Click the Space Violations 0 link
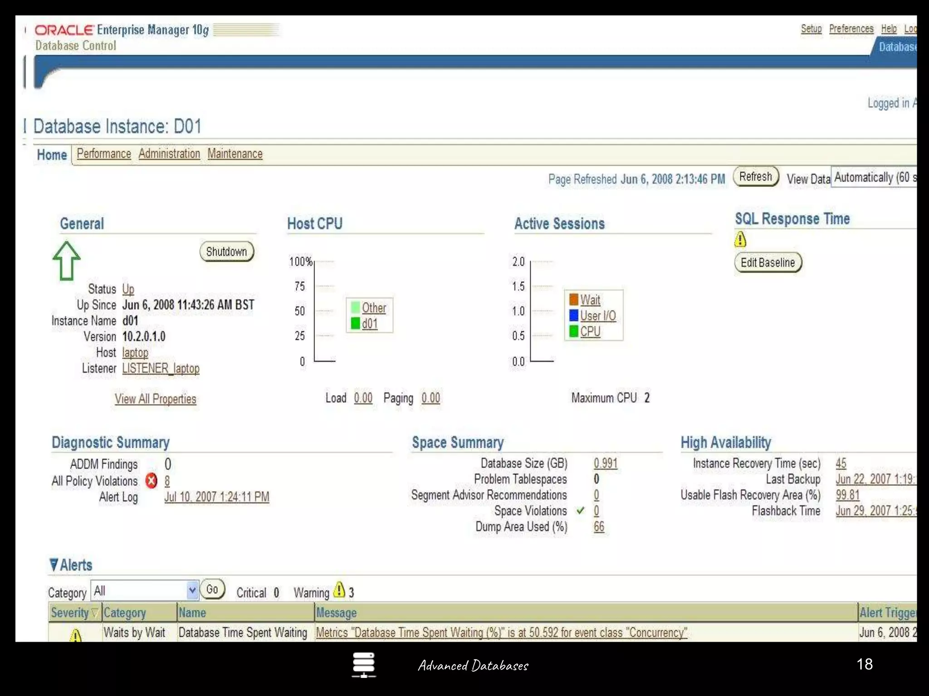This screenshot has height=696, width=929. (x=597, y=511)
